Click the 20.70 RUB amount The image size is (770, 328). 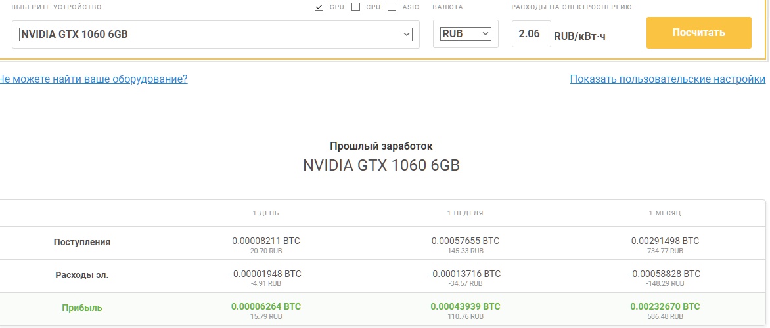(x=265, y=251)
